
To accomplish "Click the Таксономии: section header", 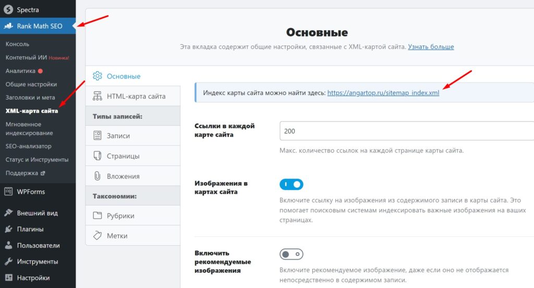I will click(x=115, y=196).
